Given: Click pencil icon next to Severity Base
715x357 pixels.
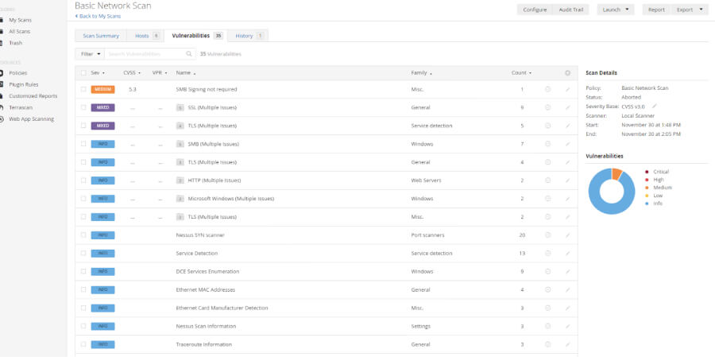Looking at the screenshot, I should pyautogui.click(x=655, y=105).
